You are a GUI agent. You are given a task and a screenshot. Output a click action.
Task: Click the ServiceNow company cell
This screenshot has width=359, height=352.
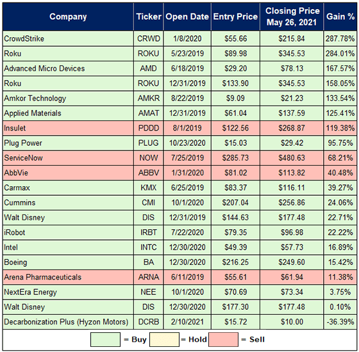68,157
